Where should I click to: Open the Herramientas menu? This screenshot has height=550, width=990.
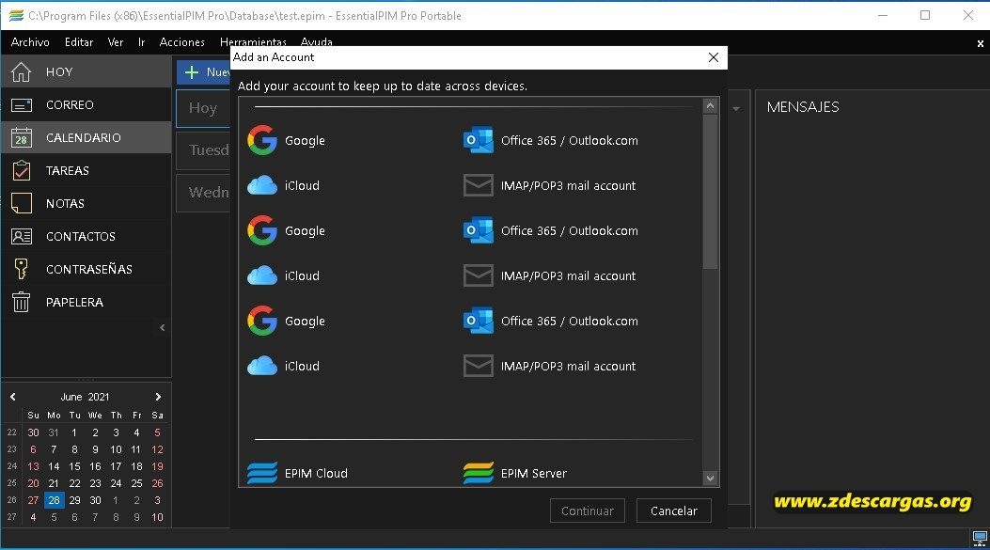click(x=253, y=41)
